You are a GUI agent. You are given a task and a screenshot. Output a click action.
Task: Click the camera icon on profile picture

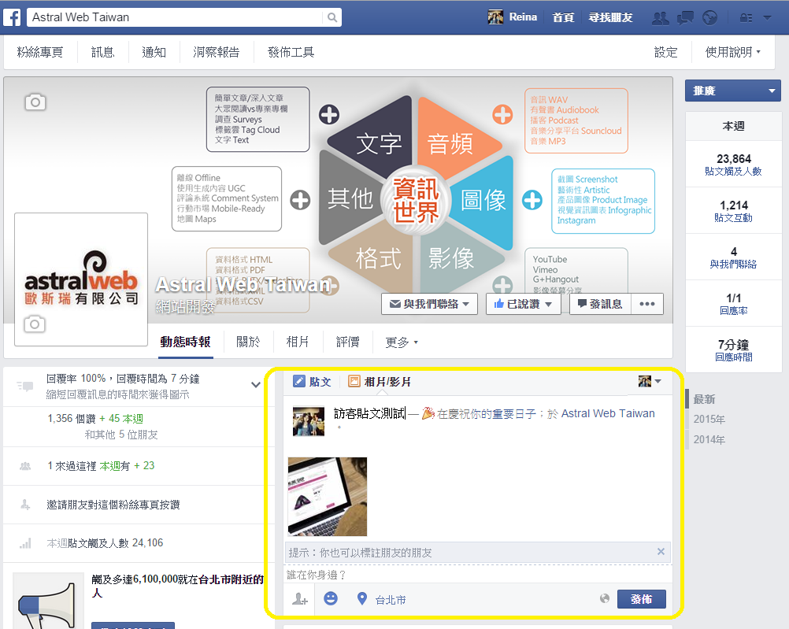(35, 324)
